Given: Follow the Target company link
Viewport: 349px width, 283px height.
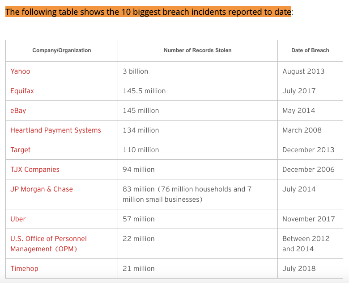Looking at the screenshot, I should click(x=20, y=150).
